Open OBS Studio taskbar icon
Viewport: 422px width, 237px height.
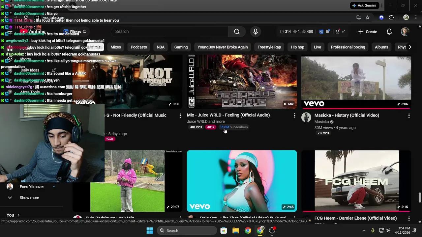[272, 230]
